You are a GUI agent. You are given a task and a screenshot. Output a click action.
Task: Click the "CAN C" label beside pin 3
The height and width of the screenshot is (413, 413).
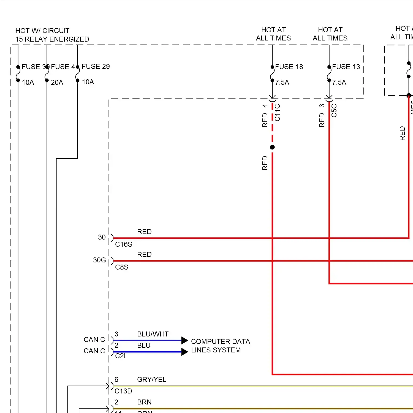[94, 339]
